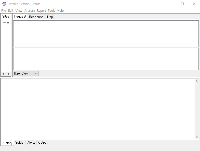Close the Paros window
Screen dimensions: 200x151
tap(194, 4)
